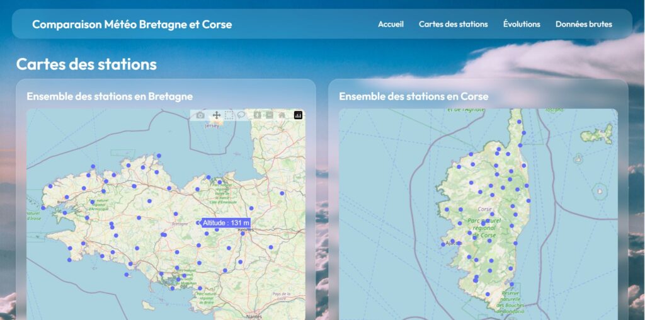Click the Altitude : 131 m tooltip label
Screen dimensions: 645x320
(x=226, y=222)
